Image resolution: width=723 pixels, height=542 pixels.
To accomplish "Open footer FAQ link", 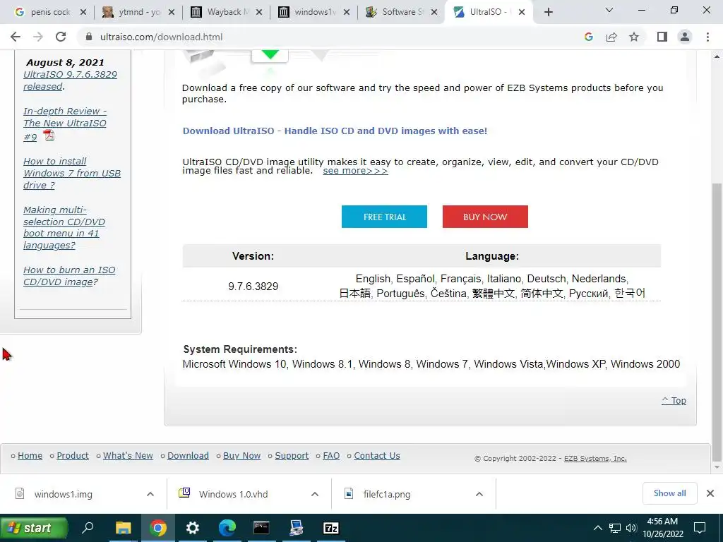I will [x=331, y=455].
